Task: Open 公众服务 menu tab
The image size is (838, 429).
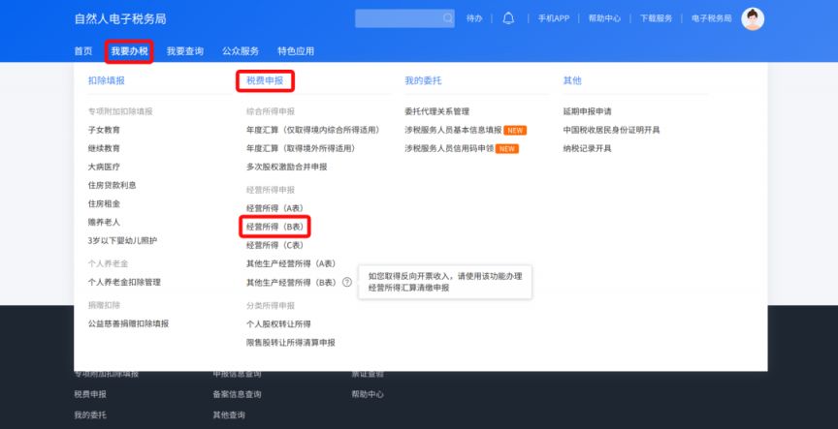Action: point(241,51)
